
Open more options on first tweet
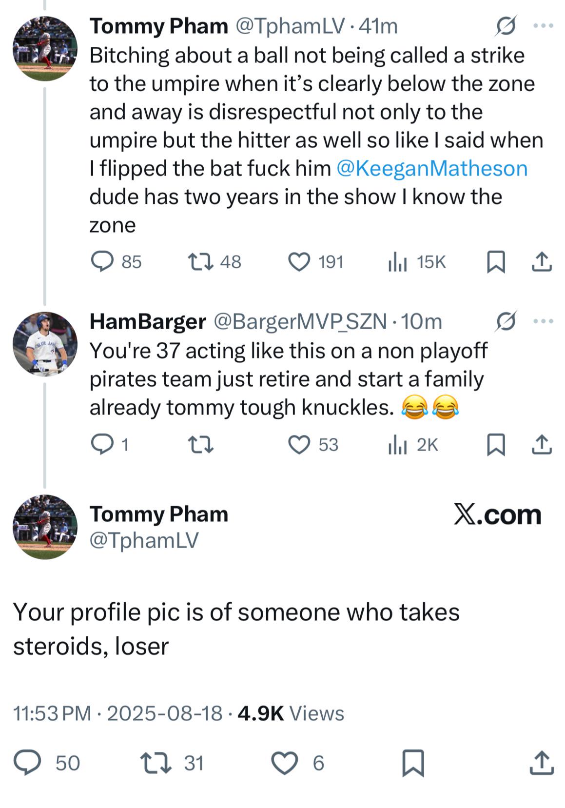coord(544,26)
